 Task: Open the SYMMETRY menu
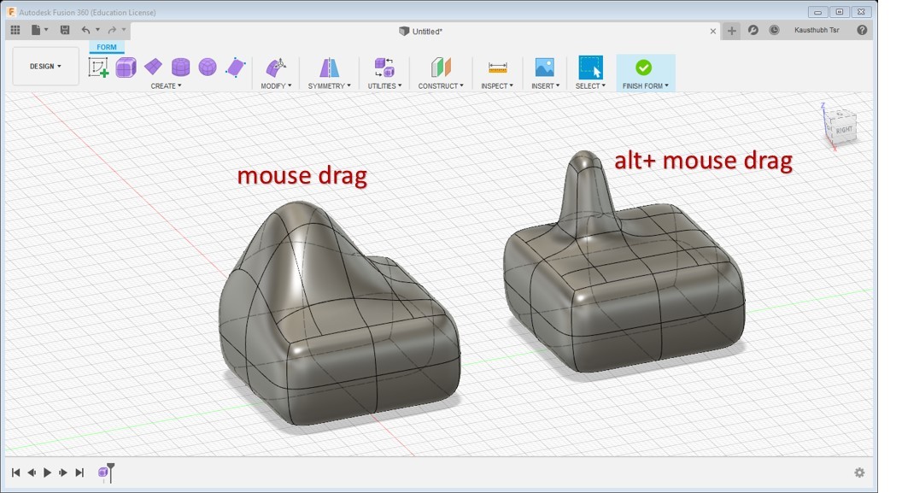coord(329,85)
